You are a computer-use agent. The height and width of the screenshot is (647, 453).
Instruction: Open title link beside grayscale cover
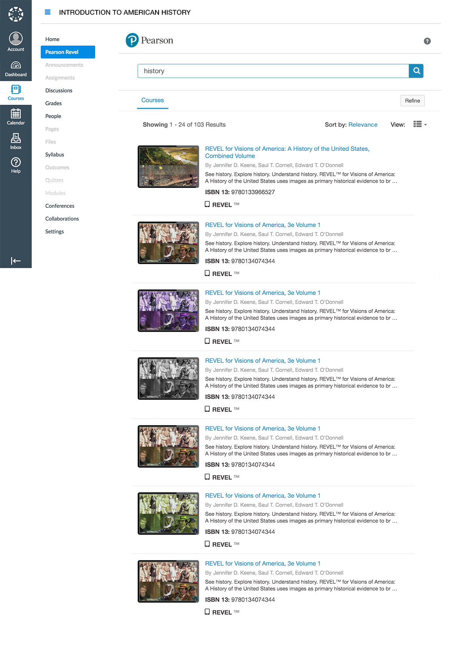click(x=263, y=361)
